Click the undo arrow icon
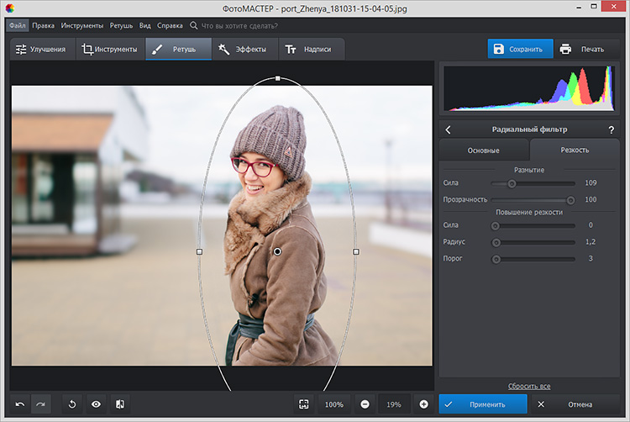The width and height of the screenshot is (630, 422). click(x=19, y=404)
